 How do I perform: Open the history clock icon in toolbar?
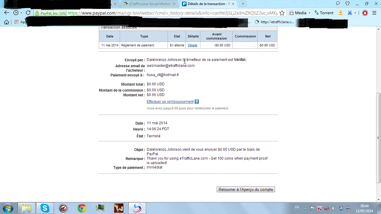16,13
